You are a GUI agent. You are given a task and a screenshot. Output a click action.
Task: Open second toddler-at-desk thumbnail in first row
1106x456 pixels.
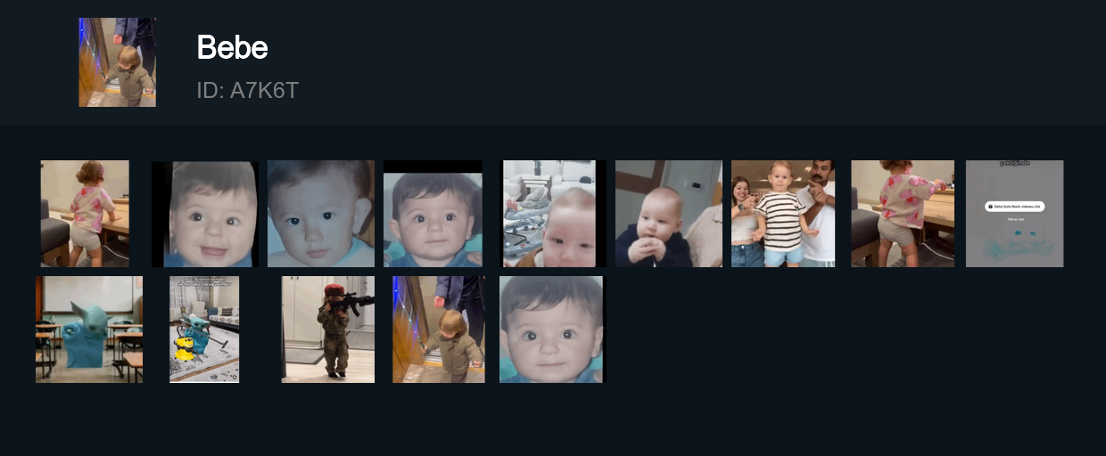point(903,214)
